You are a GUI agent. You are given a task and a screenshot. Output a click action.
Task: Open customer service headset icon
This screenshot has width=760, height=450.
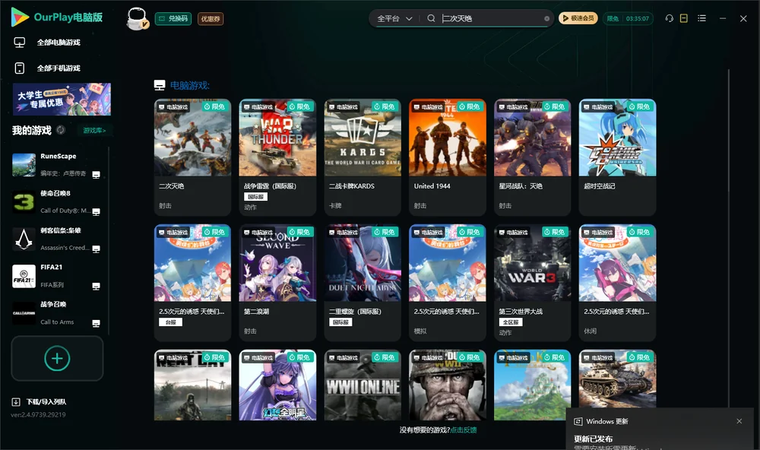coord(670,18)
